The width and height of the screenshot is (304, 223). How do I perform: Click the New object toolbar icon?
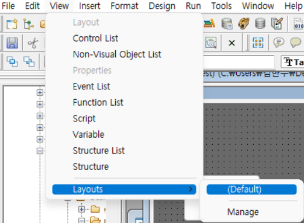click(12, 24)
